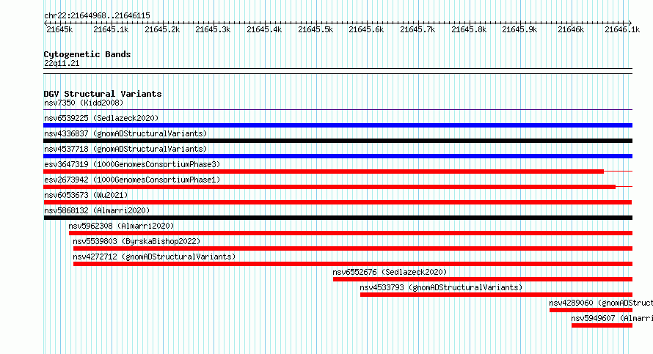Open esv3647319 (1000GenomesConsortiumPhase3) label
Viewport: 653px width, 354px height.
point(132,164)
